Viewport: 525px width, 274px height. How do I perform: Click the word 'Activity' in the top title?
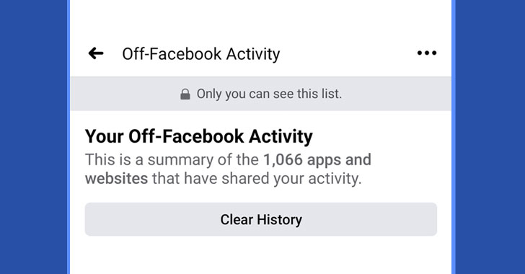pos(253,54)
